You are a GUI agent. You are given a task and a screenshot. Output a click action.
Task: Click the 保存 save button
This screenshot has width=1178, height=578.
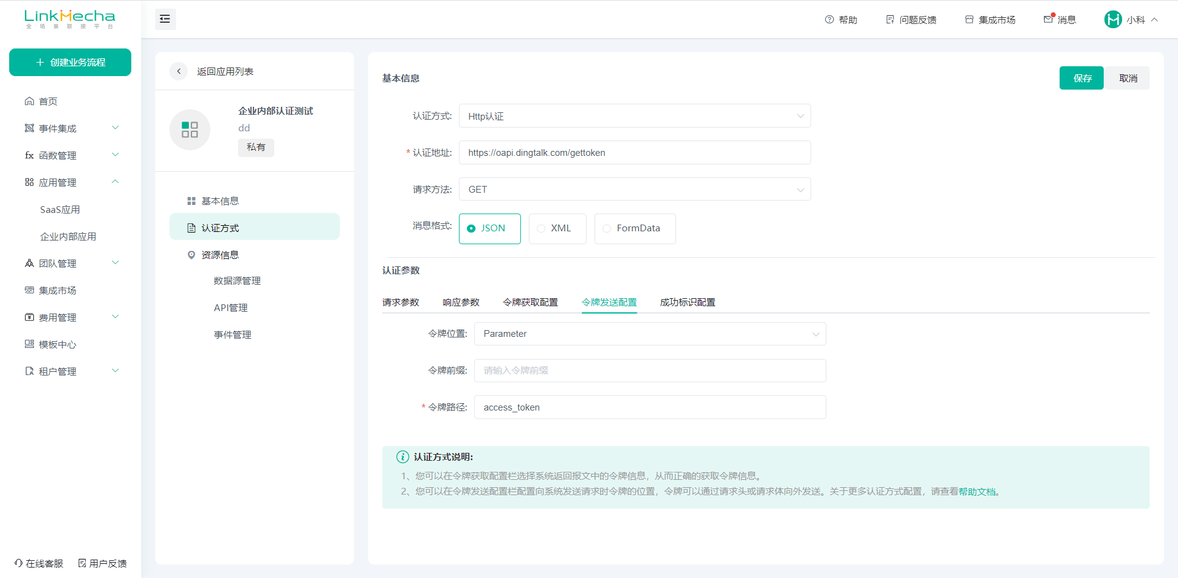[1082, 78]
